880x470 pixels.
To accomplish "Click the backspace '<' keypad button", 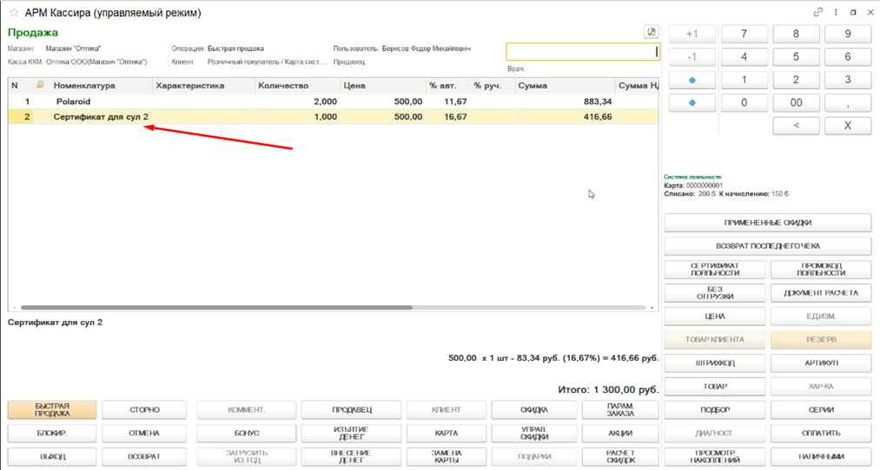I will 796,126.
